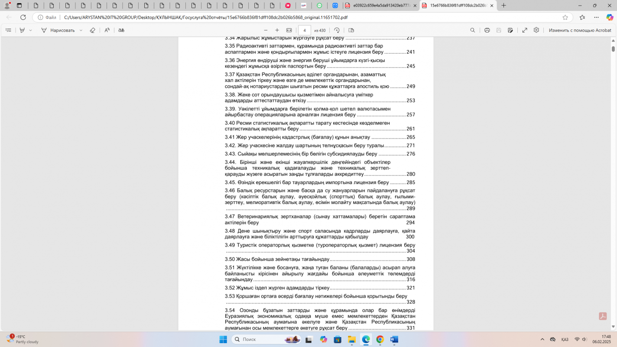
Task: Click entry 3.43 Сыйақы мөлшерлемесінің бір бөлігін субсидиялауды беру
Action: coord(320,154)
